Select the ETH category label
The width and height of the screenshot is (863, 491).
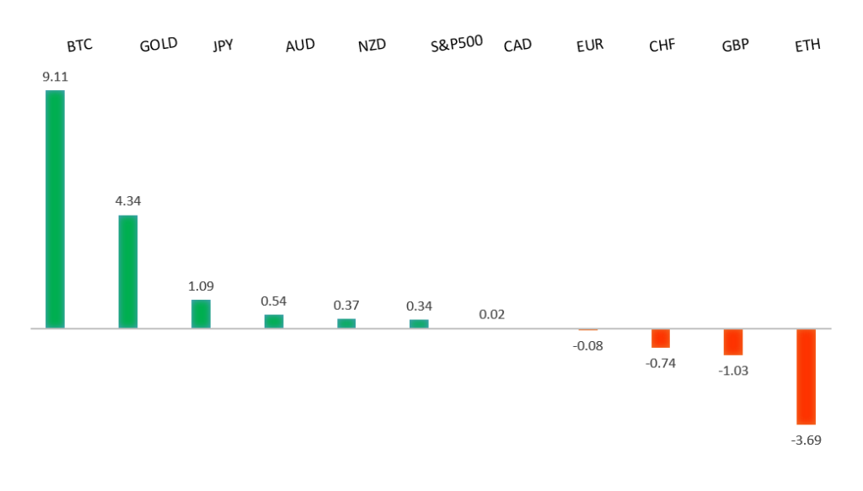807,45
